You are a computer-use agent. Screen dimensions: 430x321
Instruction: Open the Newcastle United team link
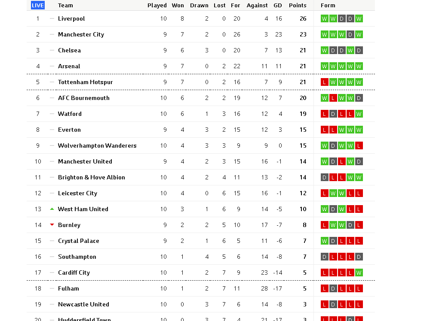click(x=83, y=304)
